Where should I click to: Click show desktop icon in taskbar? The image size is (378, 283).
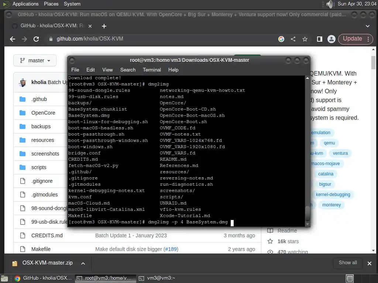pos(4,279)
